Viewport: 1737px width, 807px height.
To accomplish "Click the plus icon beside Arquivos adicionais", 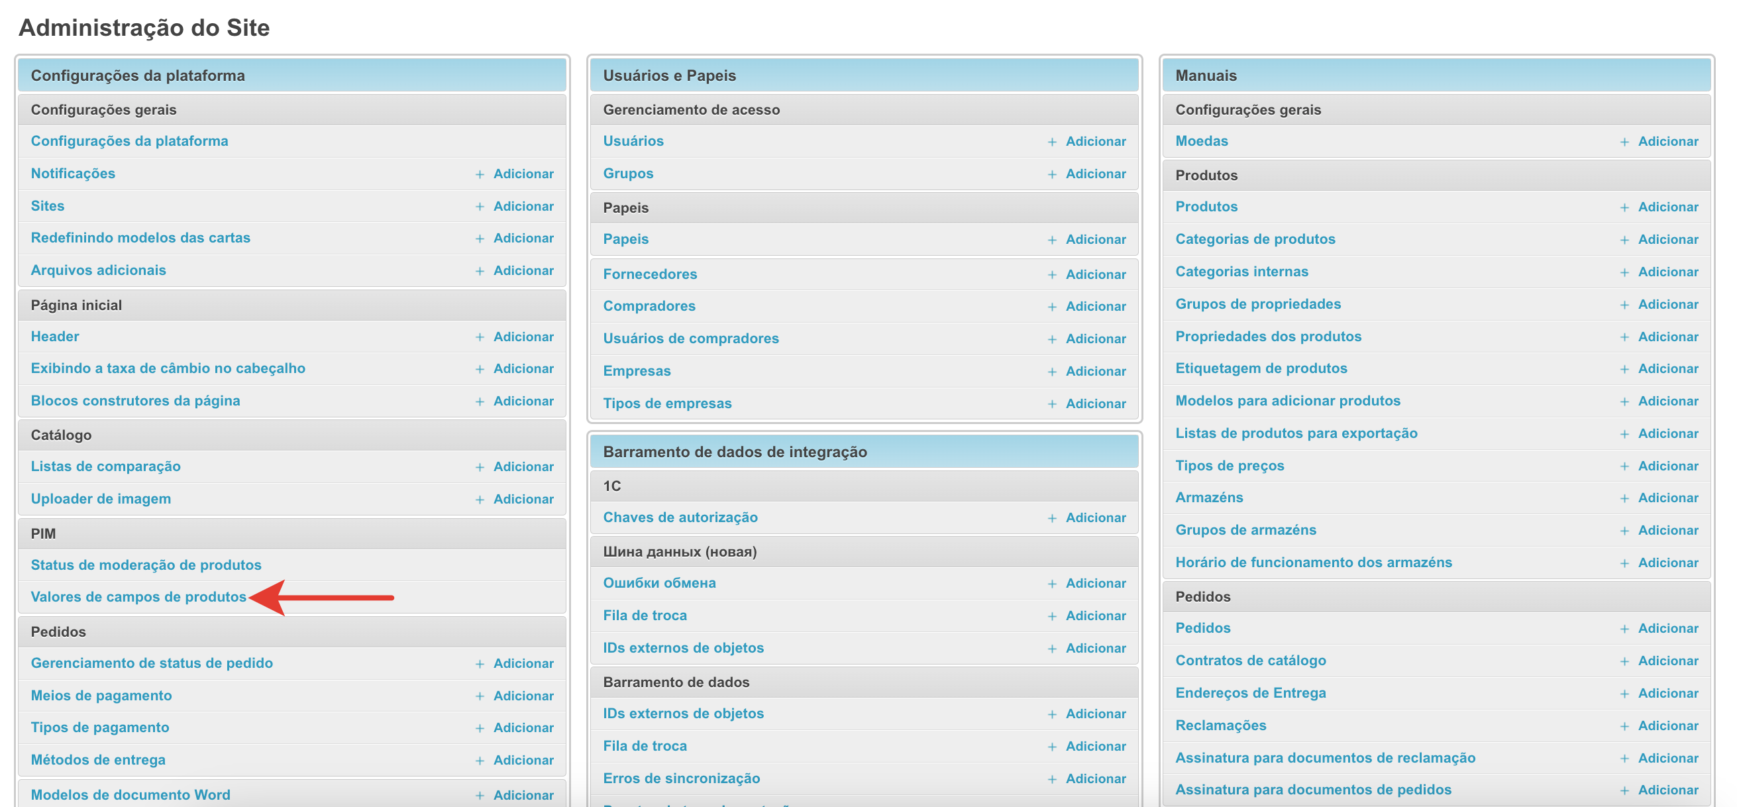I will tap(480, 271).
